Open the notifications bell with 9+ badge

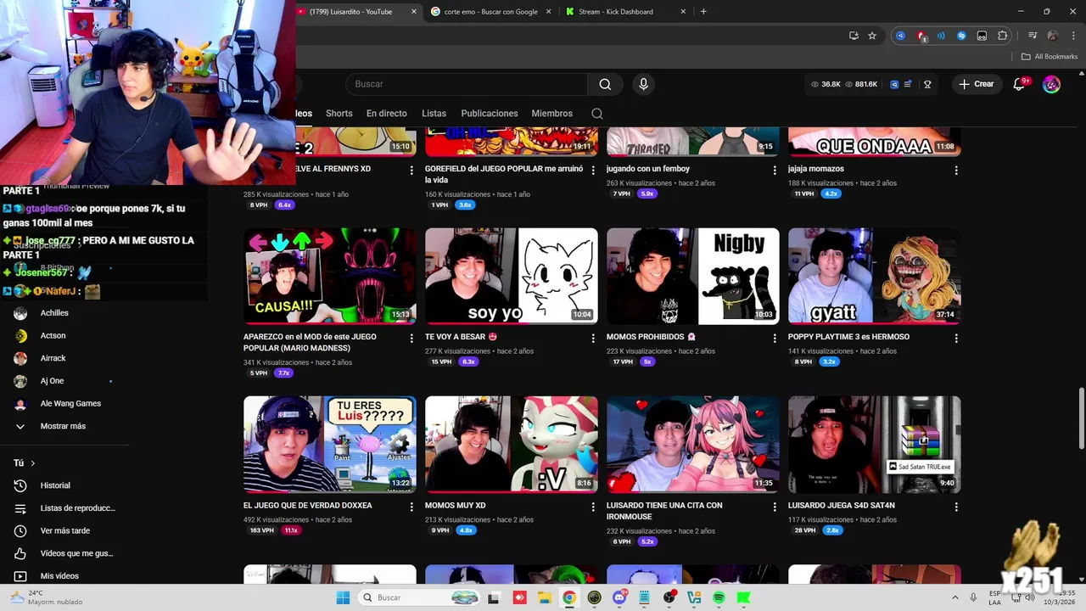point(1020,84)
